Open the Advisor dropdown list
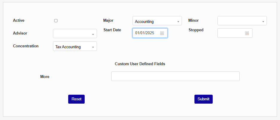 click(x=75, y=34)
